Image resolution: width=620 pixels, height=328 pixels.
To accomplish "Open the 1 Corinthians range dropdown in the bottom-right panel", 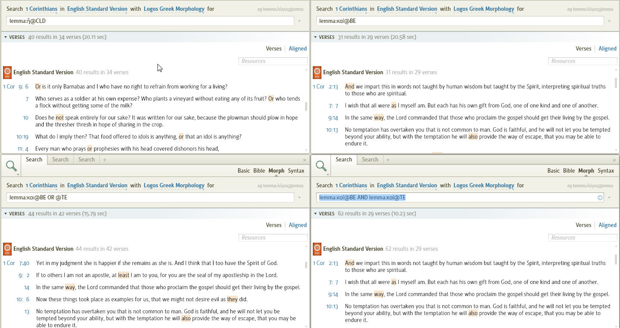I will 351,186.
